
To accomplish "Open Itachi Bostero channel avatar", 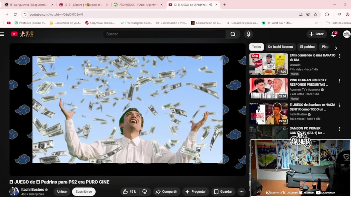I will [14, 192].
